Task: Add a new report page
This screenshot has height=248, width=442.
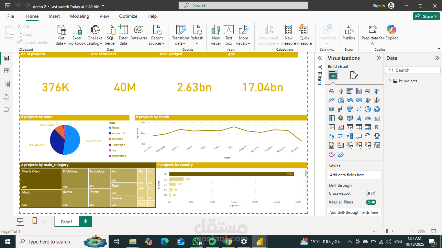Action: coord(85,221)
